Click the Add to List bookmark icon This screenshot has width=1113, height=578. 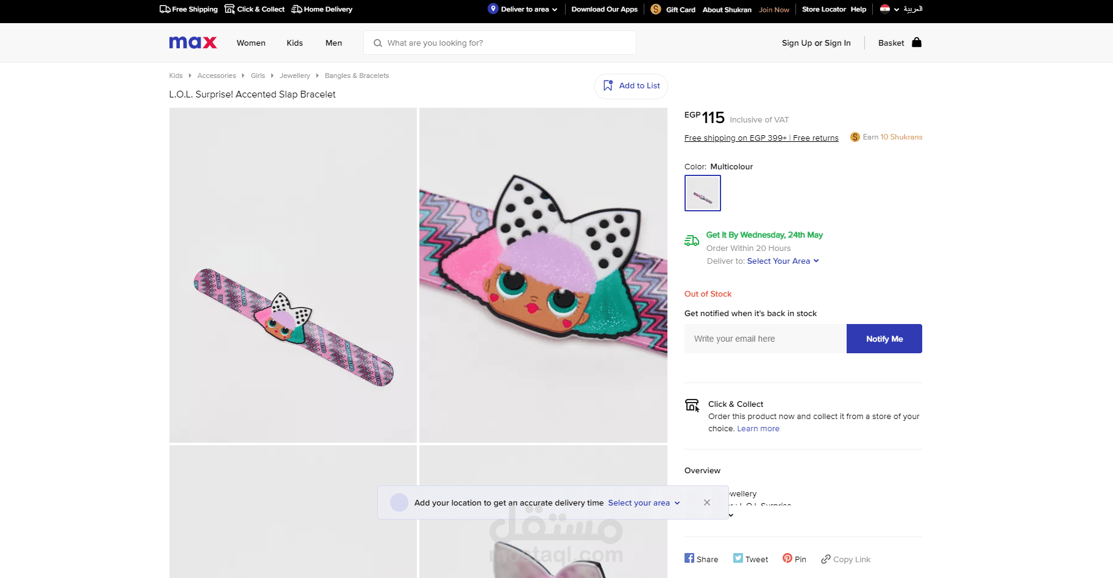(x=608, y=86)
